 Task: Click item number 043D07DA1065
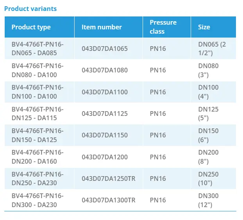click(x=105, y=49)
